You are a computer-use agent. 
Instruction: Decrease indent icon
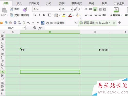(x=100, y=9)
